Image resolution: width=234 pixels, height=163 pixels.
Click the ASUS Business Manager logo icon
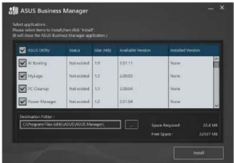coord(13,11)
